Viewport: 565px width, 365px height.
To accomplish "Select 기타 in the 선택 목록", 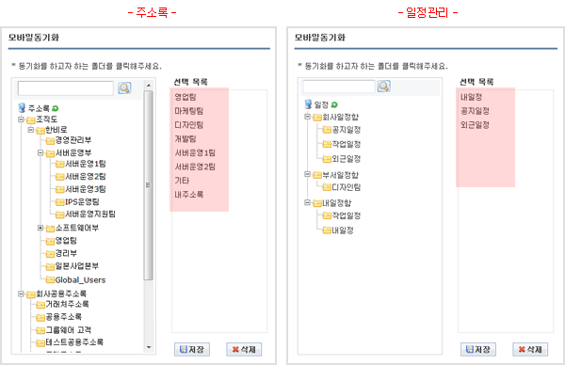I will pyautogui.click(x=182, y=181).
